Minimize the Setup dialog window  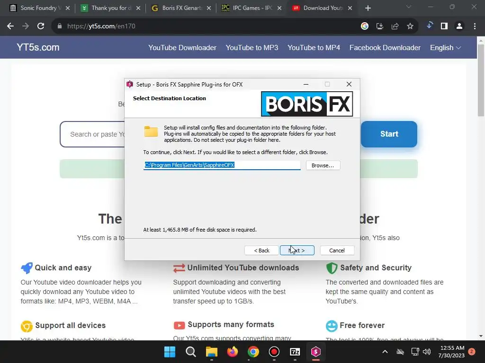[x=306, y=84]
